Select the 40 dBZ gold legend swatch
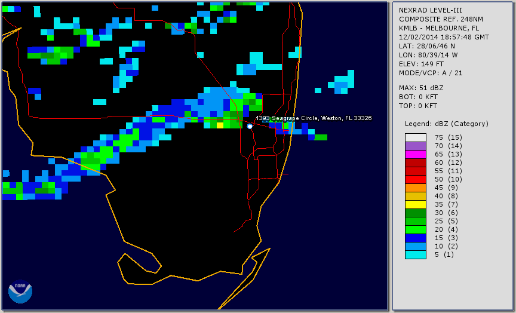 point(415,196)
